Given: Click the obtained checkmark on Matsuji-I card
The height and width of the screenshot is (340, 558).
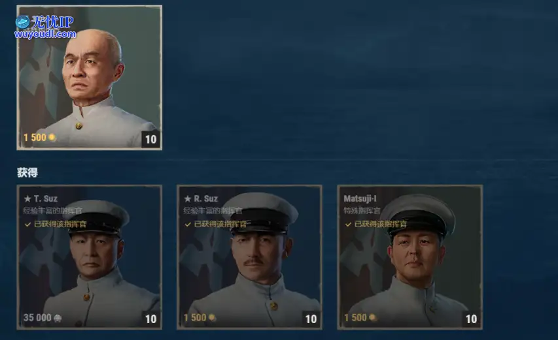Looking at the screenshot, I should [349, 224].
